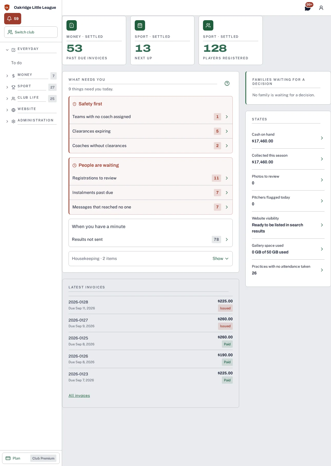The width and height of the screenshot is (331, 466).
Task: Click the Club Life people icon
Action: coord(13,99)
